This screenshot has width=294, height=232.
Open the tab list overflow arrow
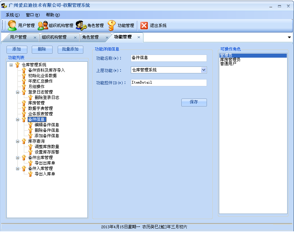pyautogui.click(x=289, y=37)
